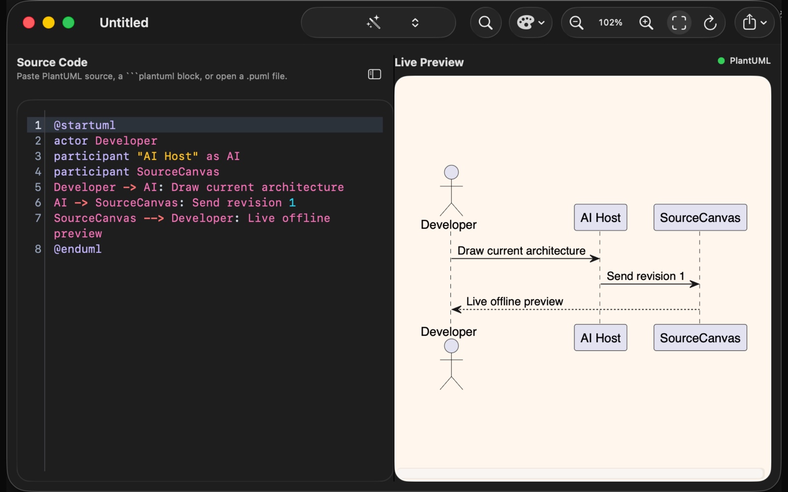Click 'participant SourceCanvas' code line

point(136,172)
